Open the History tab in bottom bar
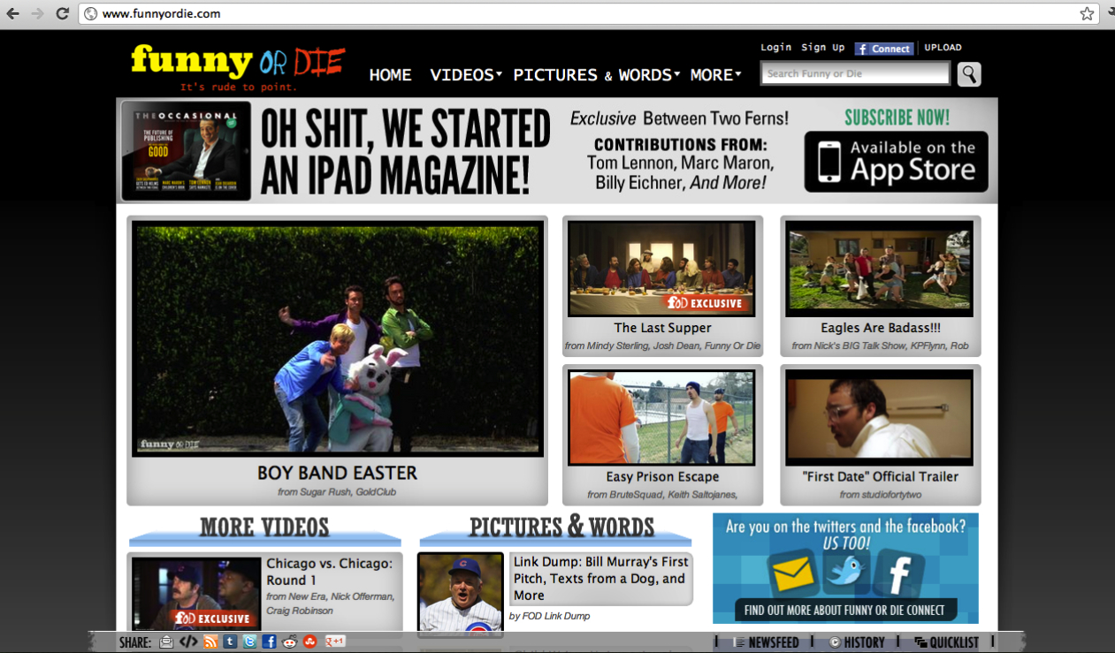Image resolution: width=1115 pixels, height=653 pixels. (857, 642)
